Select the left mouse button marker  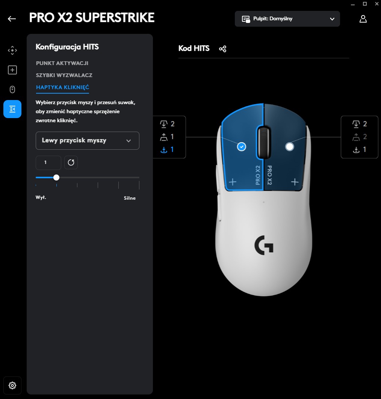242,147
